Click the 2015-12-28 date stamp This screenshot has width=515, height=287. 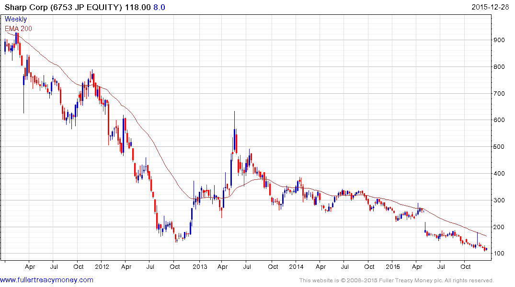(490, 7)
